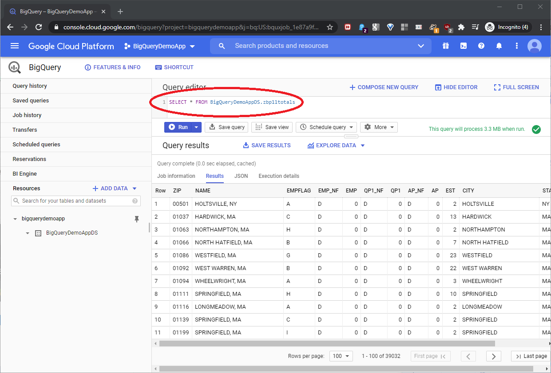Go to next results page arrow
The image size is (551, 373).
point(493,356)
